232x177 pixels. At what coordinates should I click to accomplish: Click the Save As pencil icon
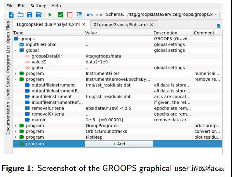39,15
